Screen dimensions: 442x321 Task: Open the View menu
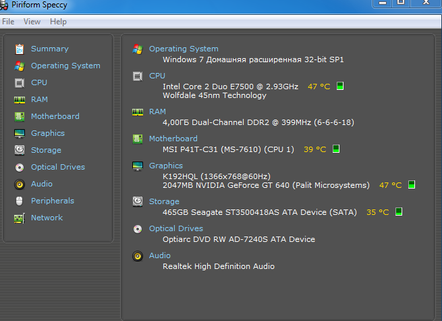32,22
